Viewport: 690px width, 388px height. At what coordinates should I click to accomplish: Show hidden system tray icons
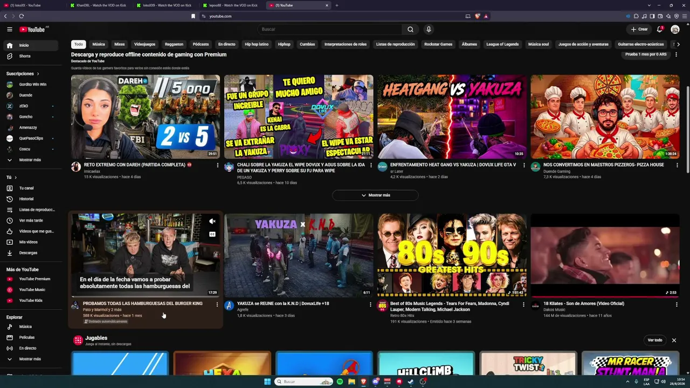(x=627, y=382)
